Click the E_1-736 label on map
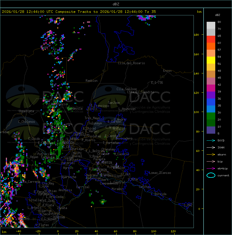232x235 pixels. tap(157, 83)
